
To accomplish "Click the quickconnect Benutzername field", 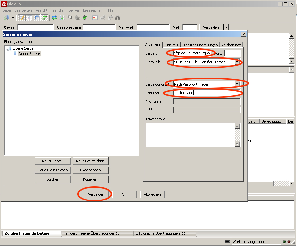I will click(99, 27).
